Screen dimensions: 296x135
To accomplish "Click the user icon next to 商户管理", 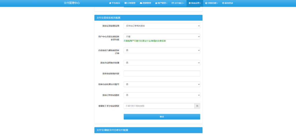I will click(x=156, y=3).
